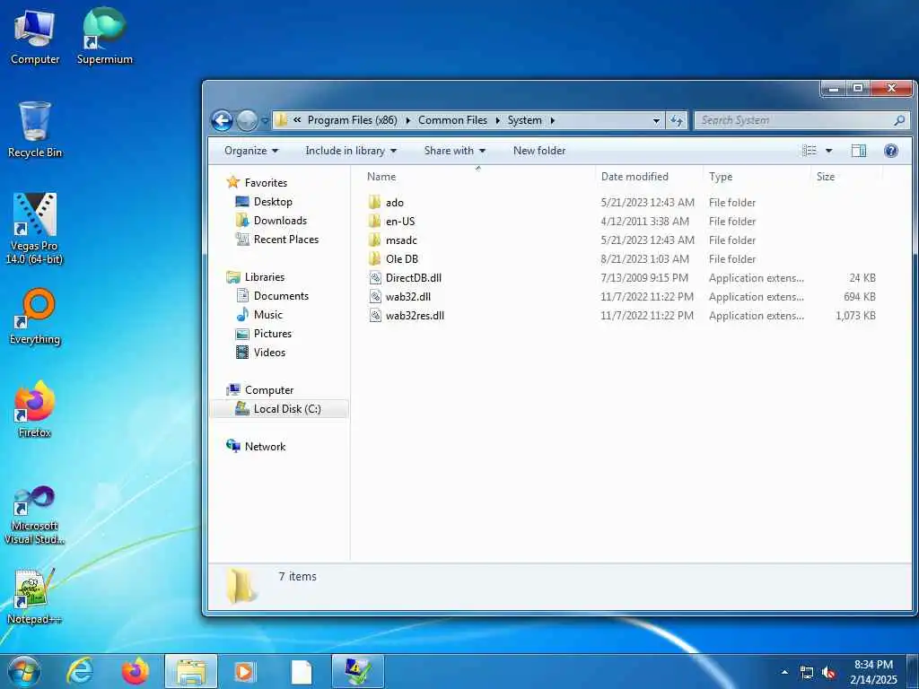Click the muted volume tray icon
Screen dimensions: 919x689
[x=828, y=673]
